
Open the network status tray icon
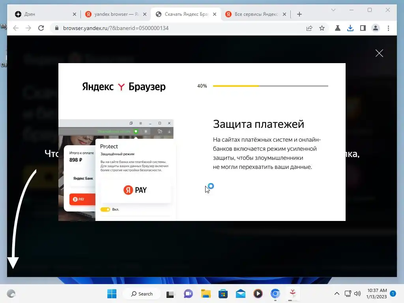[348, 294]
